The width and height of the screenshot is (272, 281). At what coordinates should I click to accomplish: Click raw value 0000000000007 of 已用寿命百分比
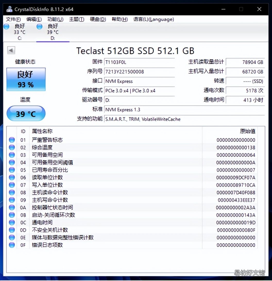tap(236, 170)
